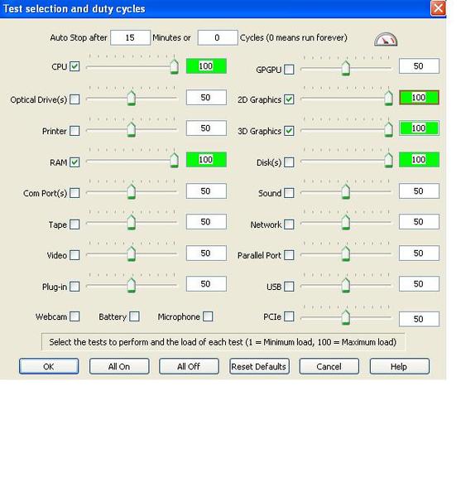Open the Help button
Screen dimensions: 461x497
[399, 366]
